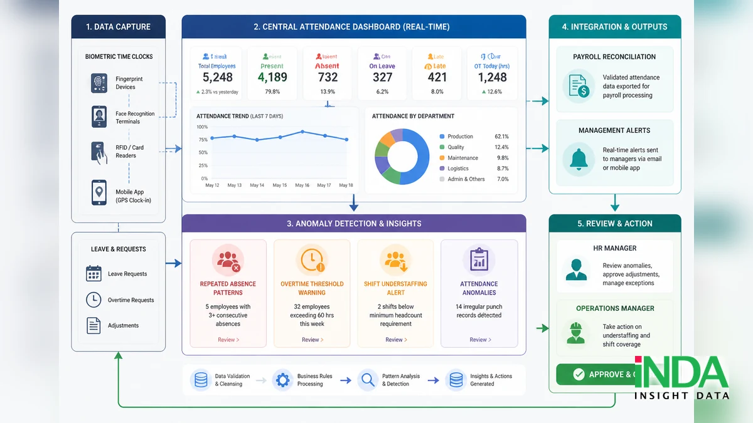Click the Biometric Time Clocks heading

pyautogui.click(x=119, y=56)
